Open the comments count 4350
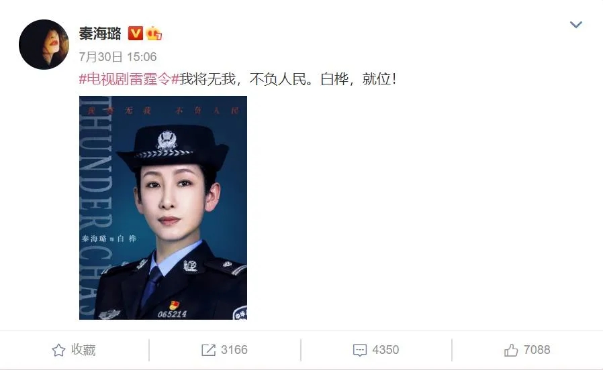 click(x=385, y=350)
